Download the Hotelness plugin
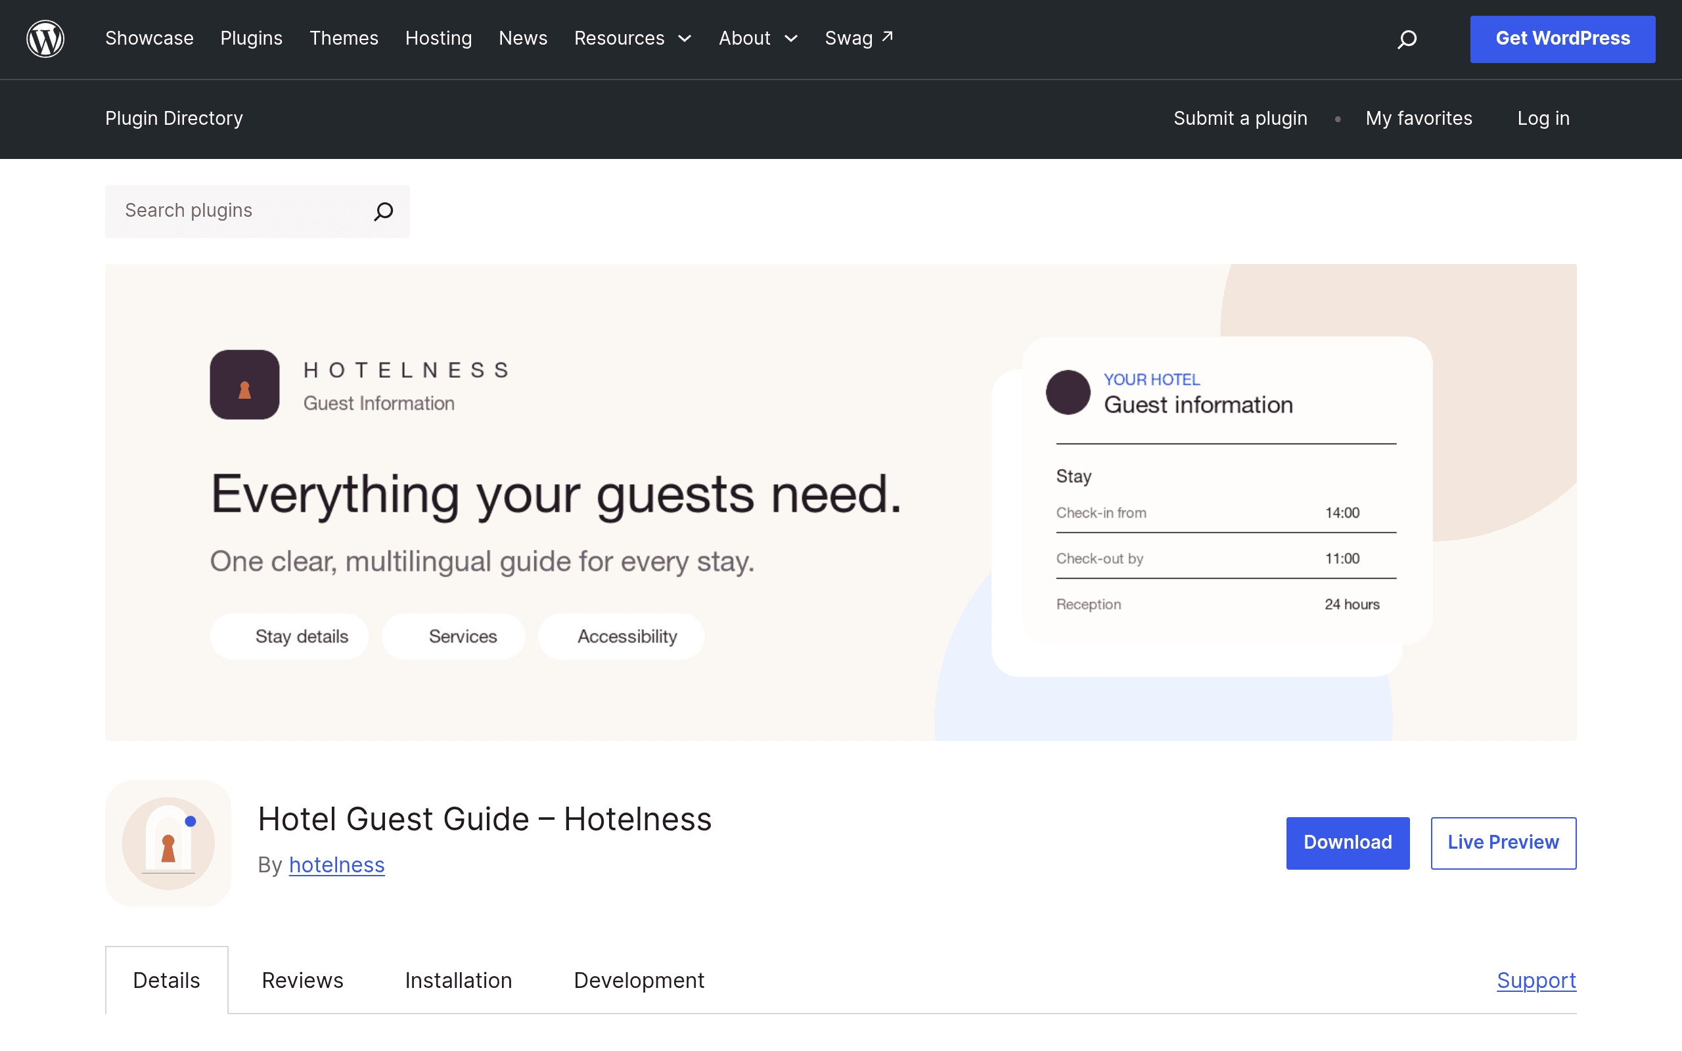Image resolution: width=1682 pixels, height=1051 pixels. (x=1348, y=843)
